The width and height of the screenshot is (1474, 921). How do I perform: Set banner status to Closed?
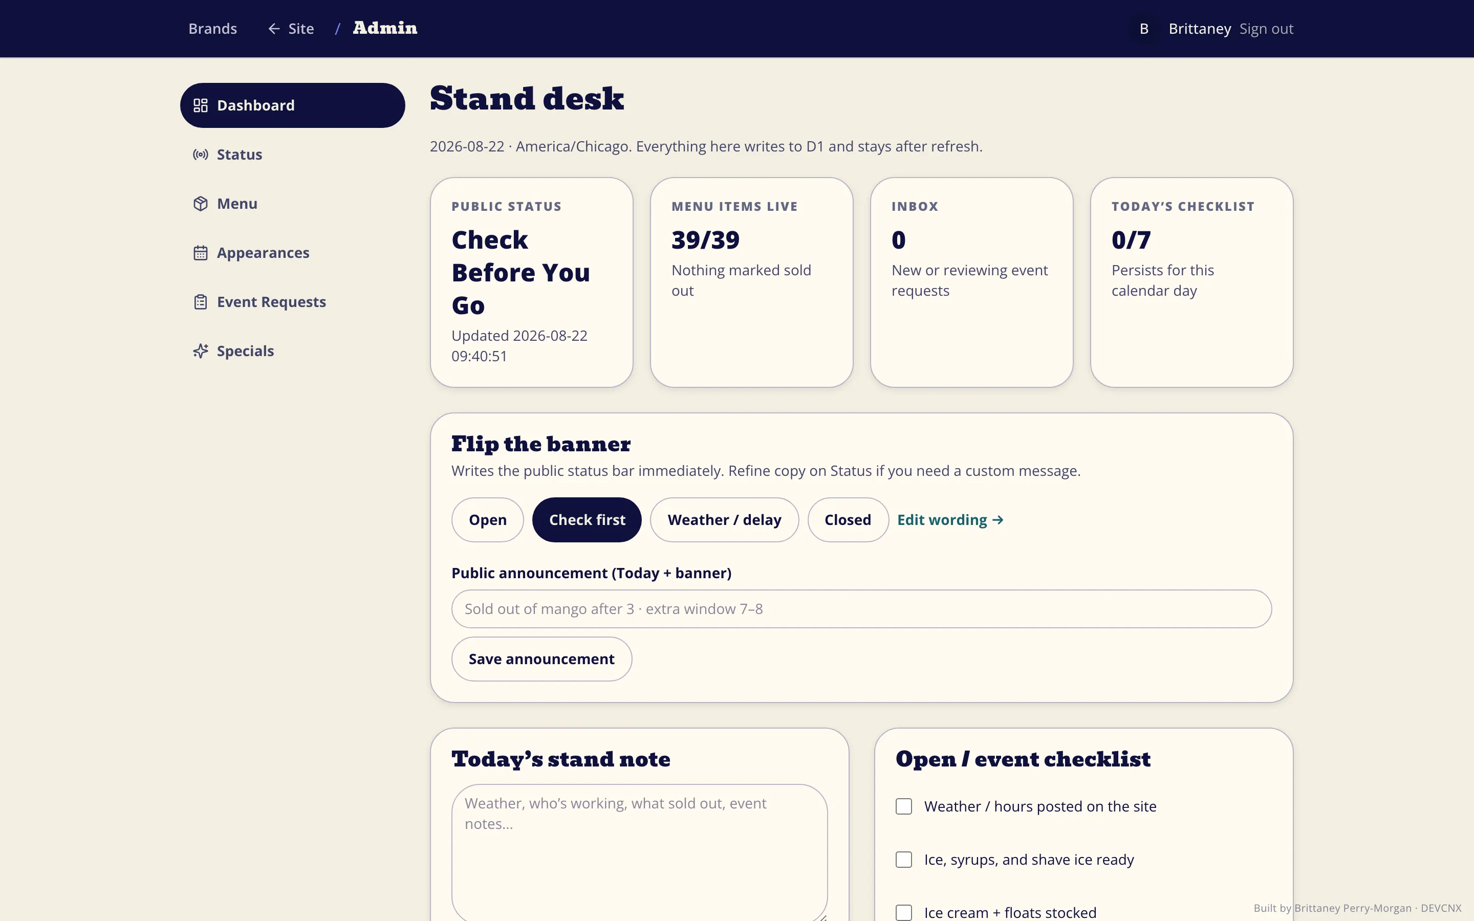(848, 519)
